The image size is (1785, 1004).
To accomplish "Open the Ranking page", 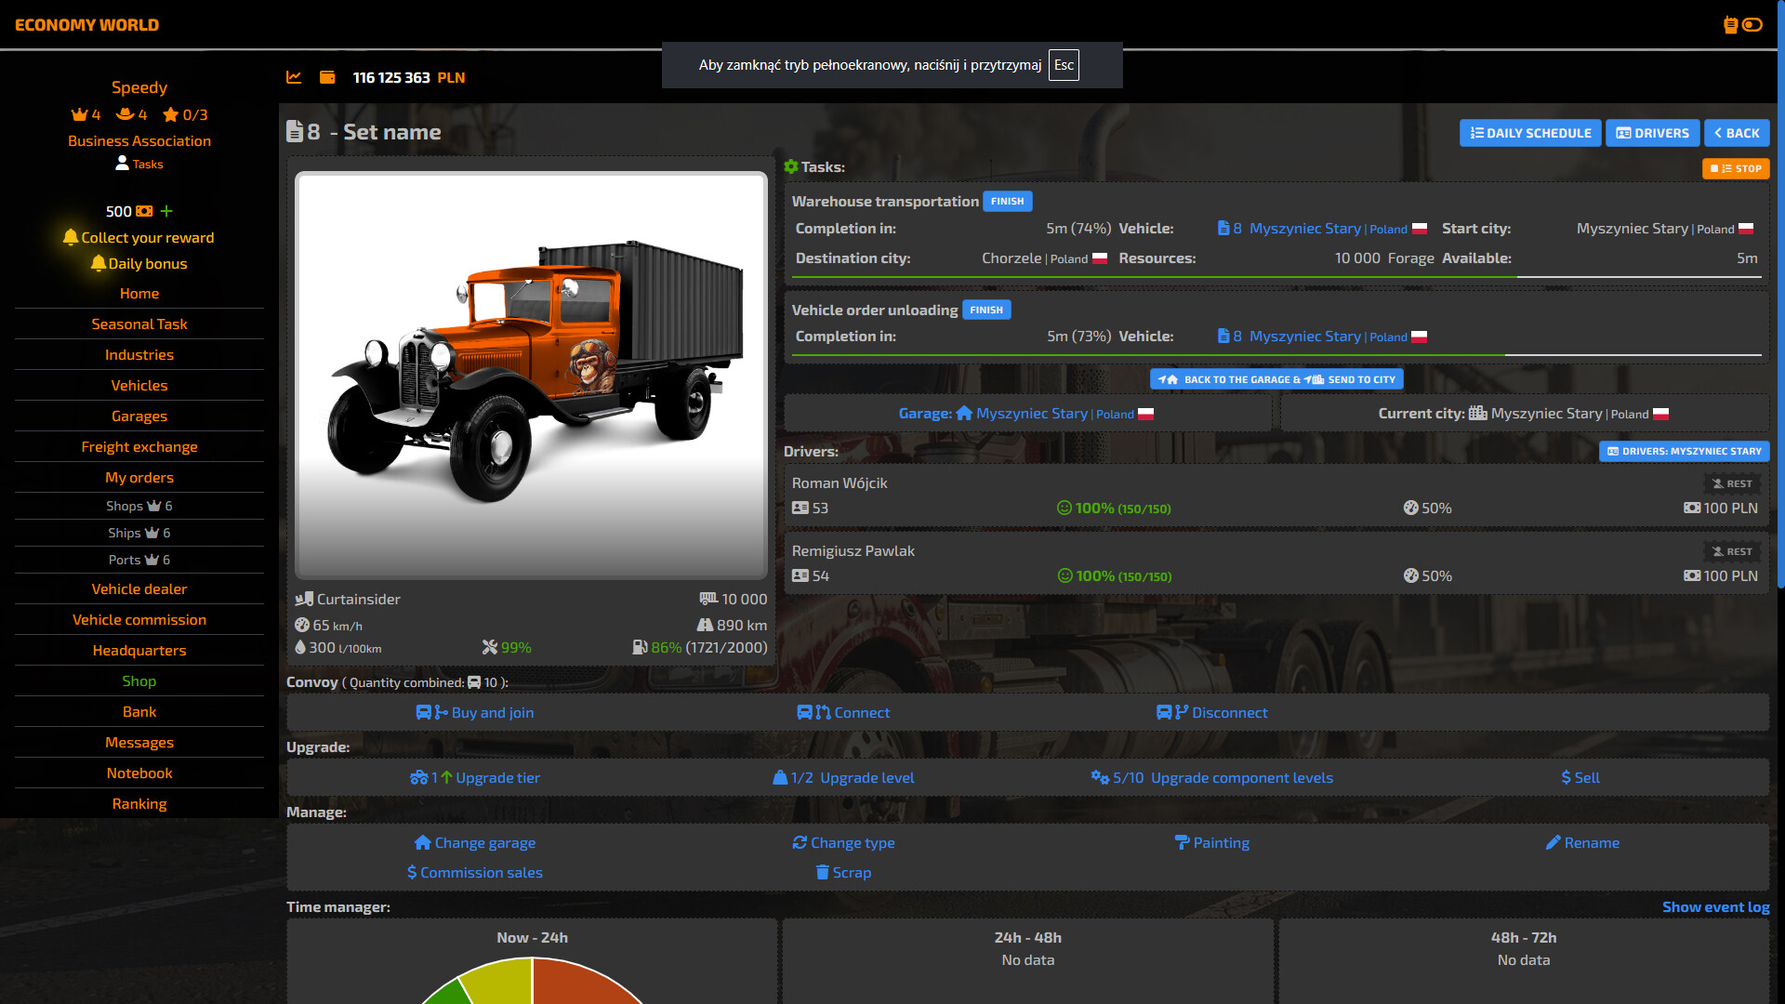I will pyautogui.click(x=139, y=804).
